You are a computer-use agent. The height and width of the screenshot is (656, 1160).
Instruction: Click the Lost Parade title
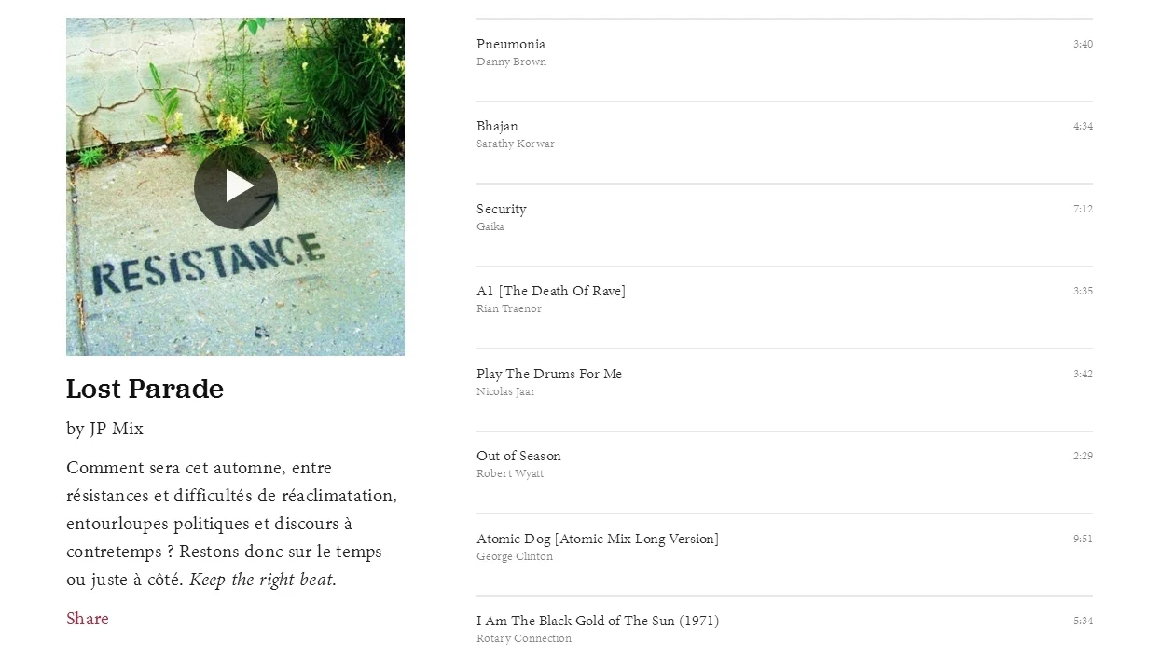[x=145, y=389]
